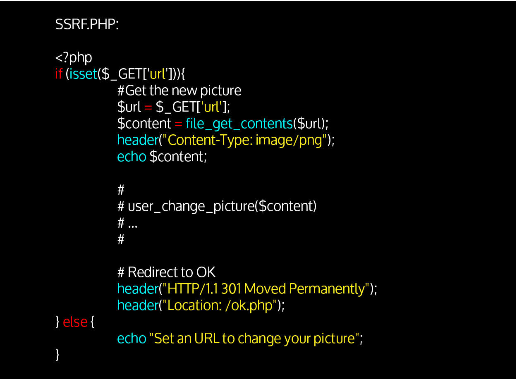Click the cyan echo keyword in else block
517x379 pixels.
[x=132, y=338]
